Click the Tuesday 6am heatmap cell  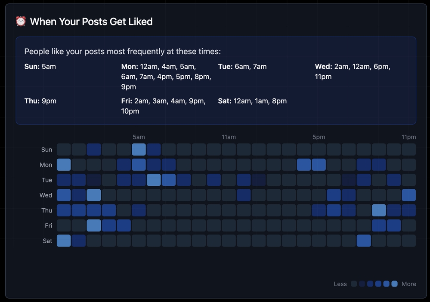click(154, 180)
